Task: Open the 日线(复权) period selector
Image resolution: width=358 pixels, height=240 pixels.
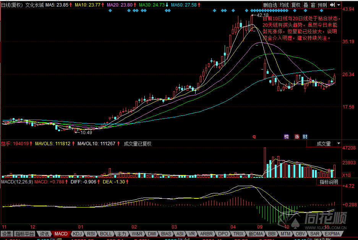Action: point(12,5)
